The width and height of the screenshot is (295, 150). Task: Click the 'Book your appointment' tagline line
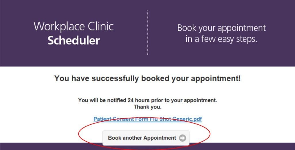point(221,28)
